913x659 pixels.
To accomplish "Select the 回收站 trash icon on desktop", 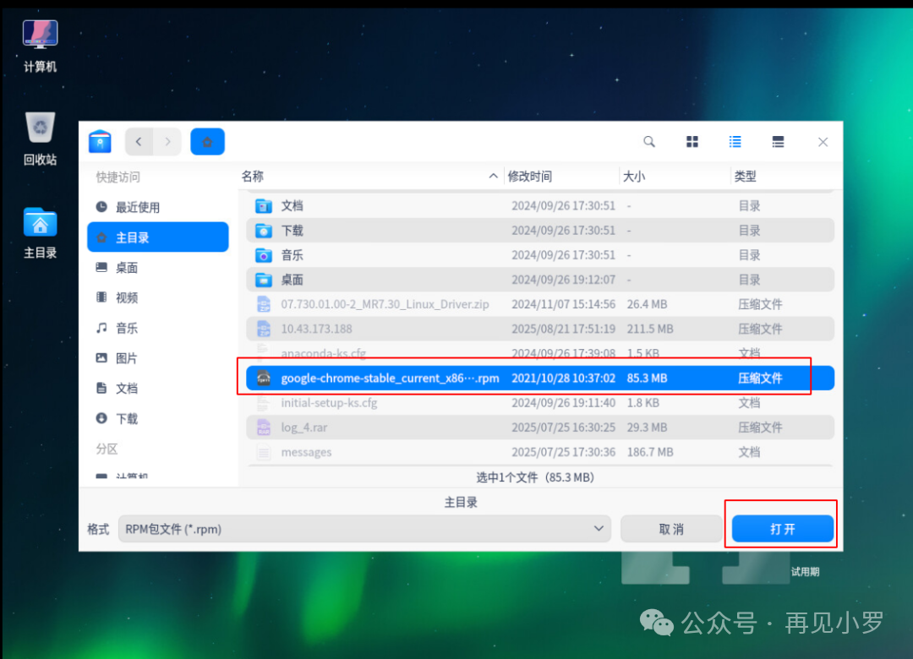I will click(41, 139).
